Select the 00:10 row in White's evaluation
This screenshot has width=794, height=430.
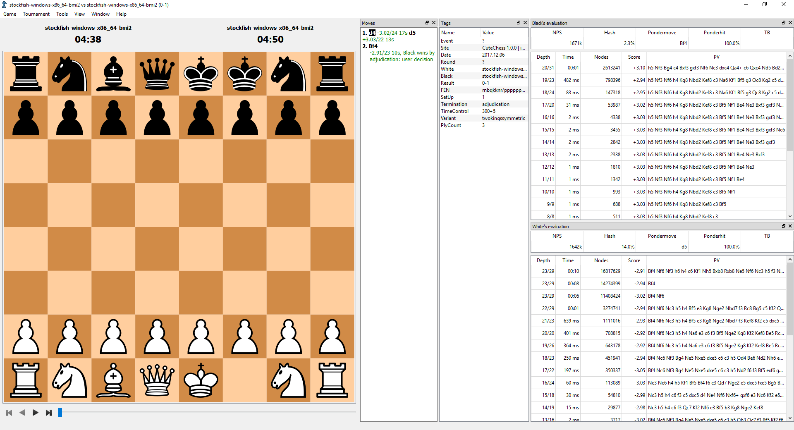659,271
